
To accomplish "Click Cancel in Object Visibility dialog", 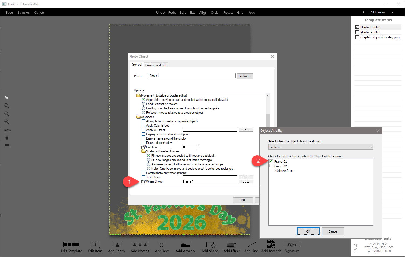I will point(333,231).
